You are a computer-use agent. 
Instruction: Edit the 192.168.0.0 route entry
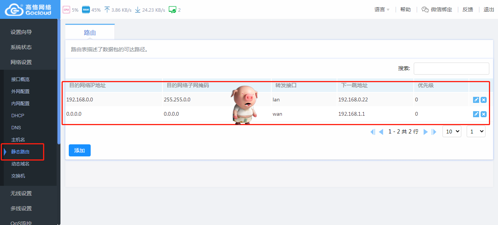(x=476, y=100)
